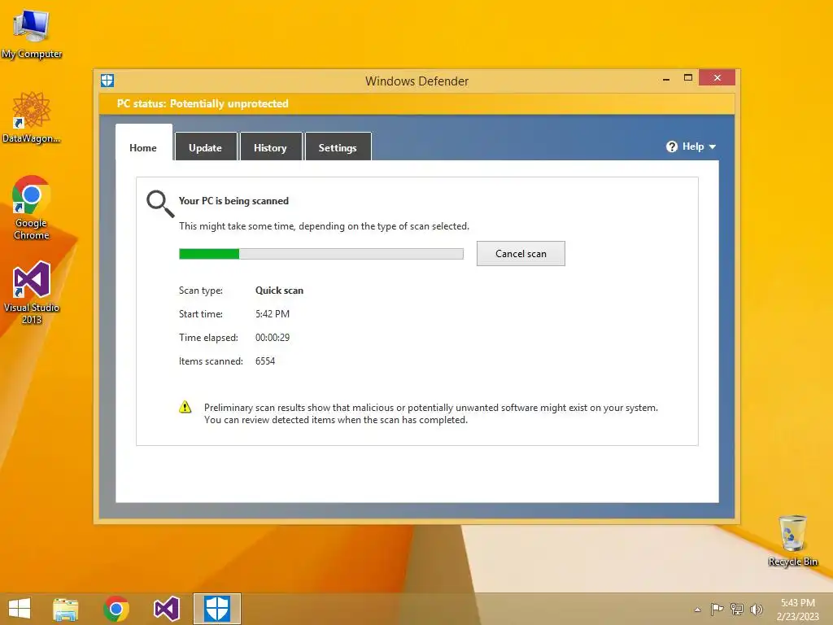Click 'This might take some time' description text
This screenshot has height=625, width=833.
coord(324,226)
